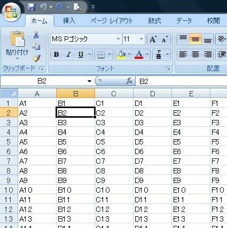Paste with the 貼り付け clipboard icon
Viewport: 227px width, 228px height.
tap(17, 39)
